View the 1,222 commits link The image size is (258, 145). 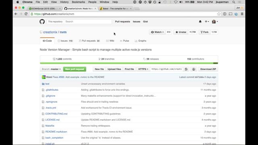(62, 59)
